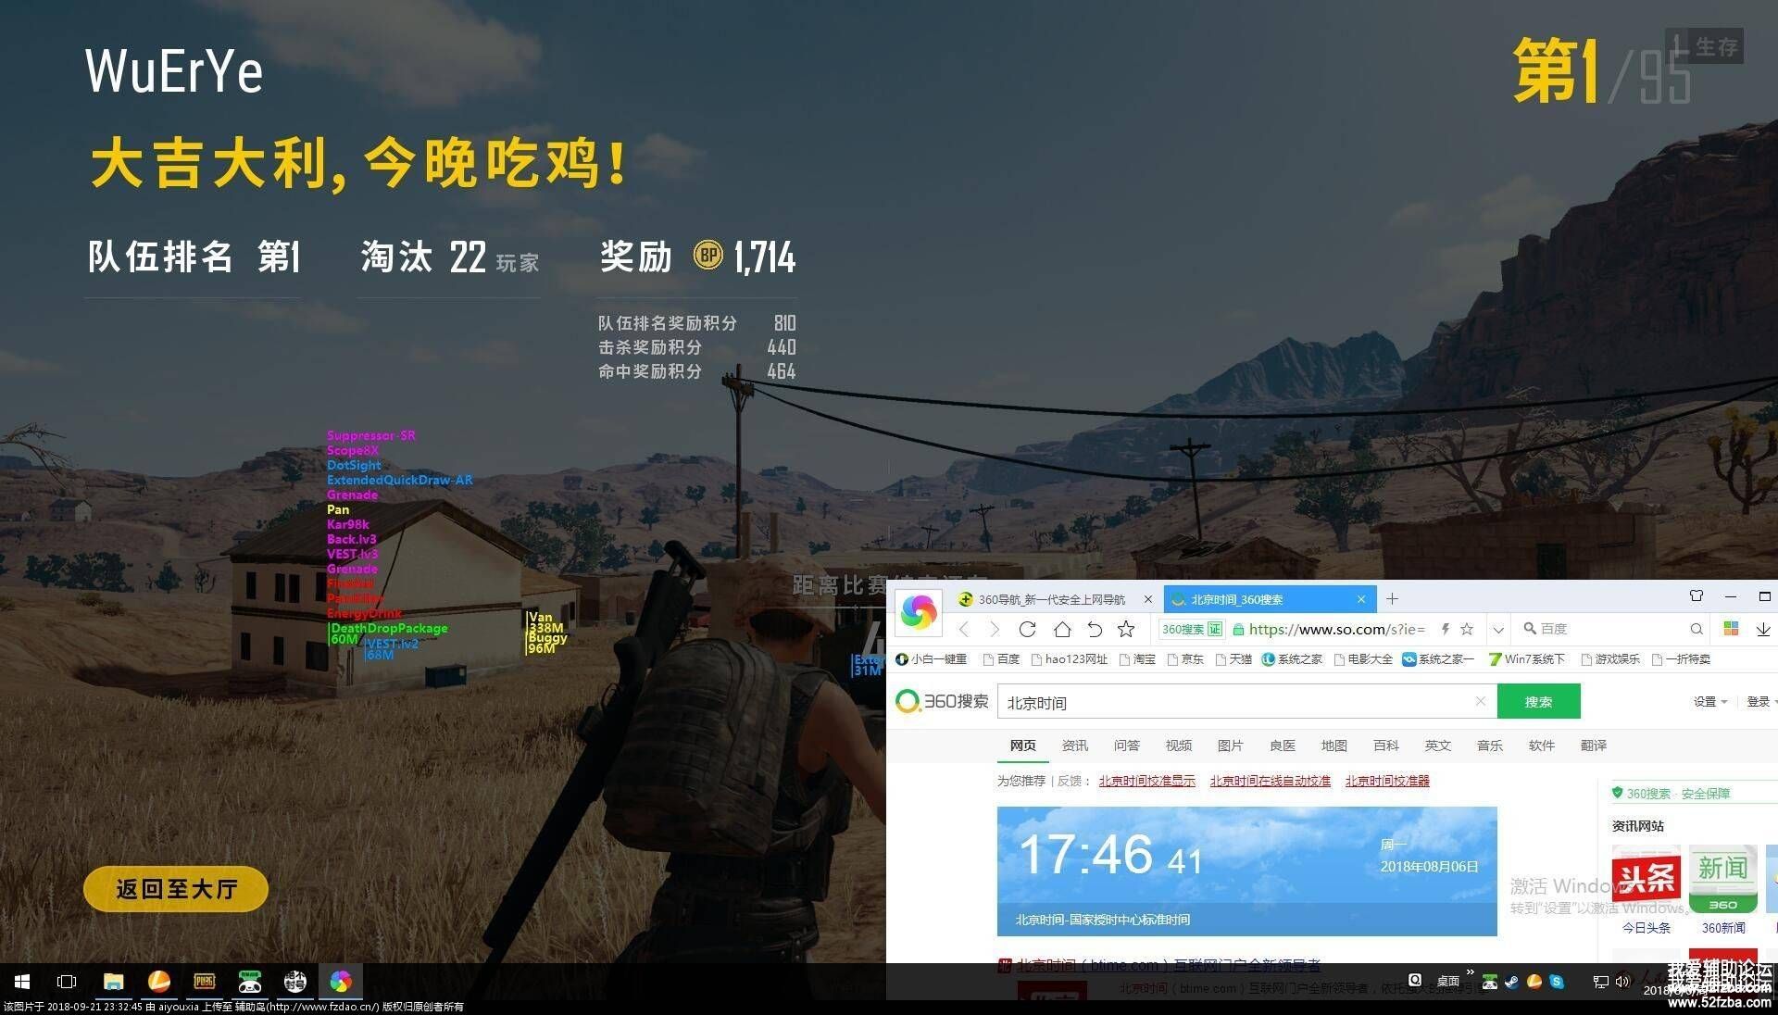Click the 百度 browser search box
1778x1015 pixels.
pos(1611,629)
